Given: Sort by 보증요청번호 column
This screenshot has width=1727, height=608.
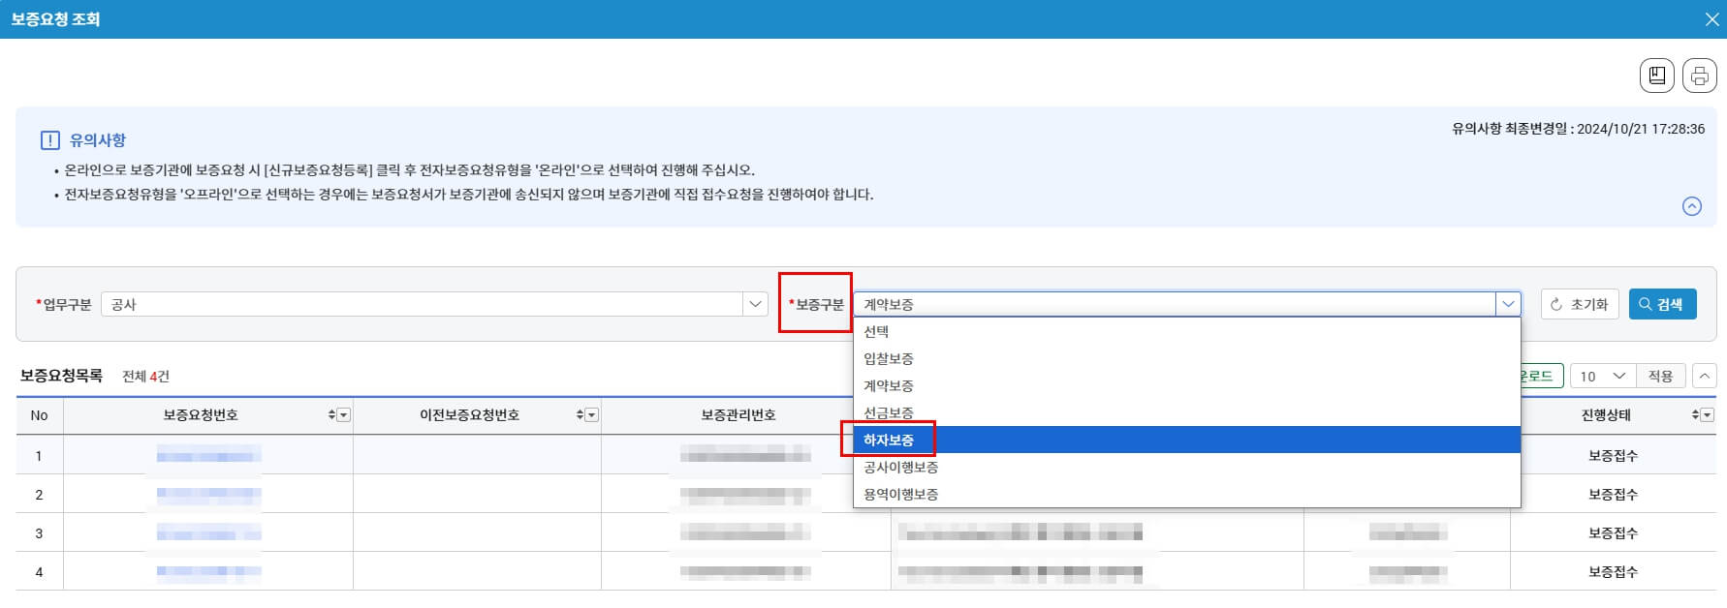Looking at the screenshot, I should pyautogui.click(x=331, y=414).
